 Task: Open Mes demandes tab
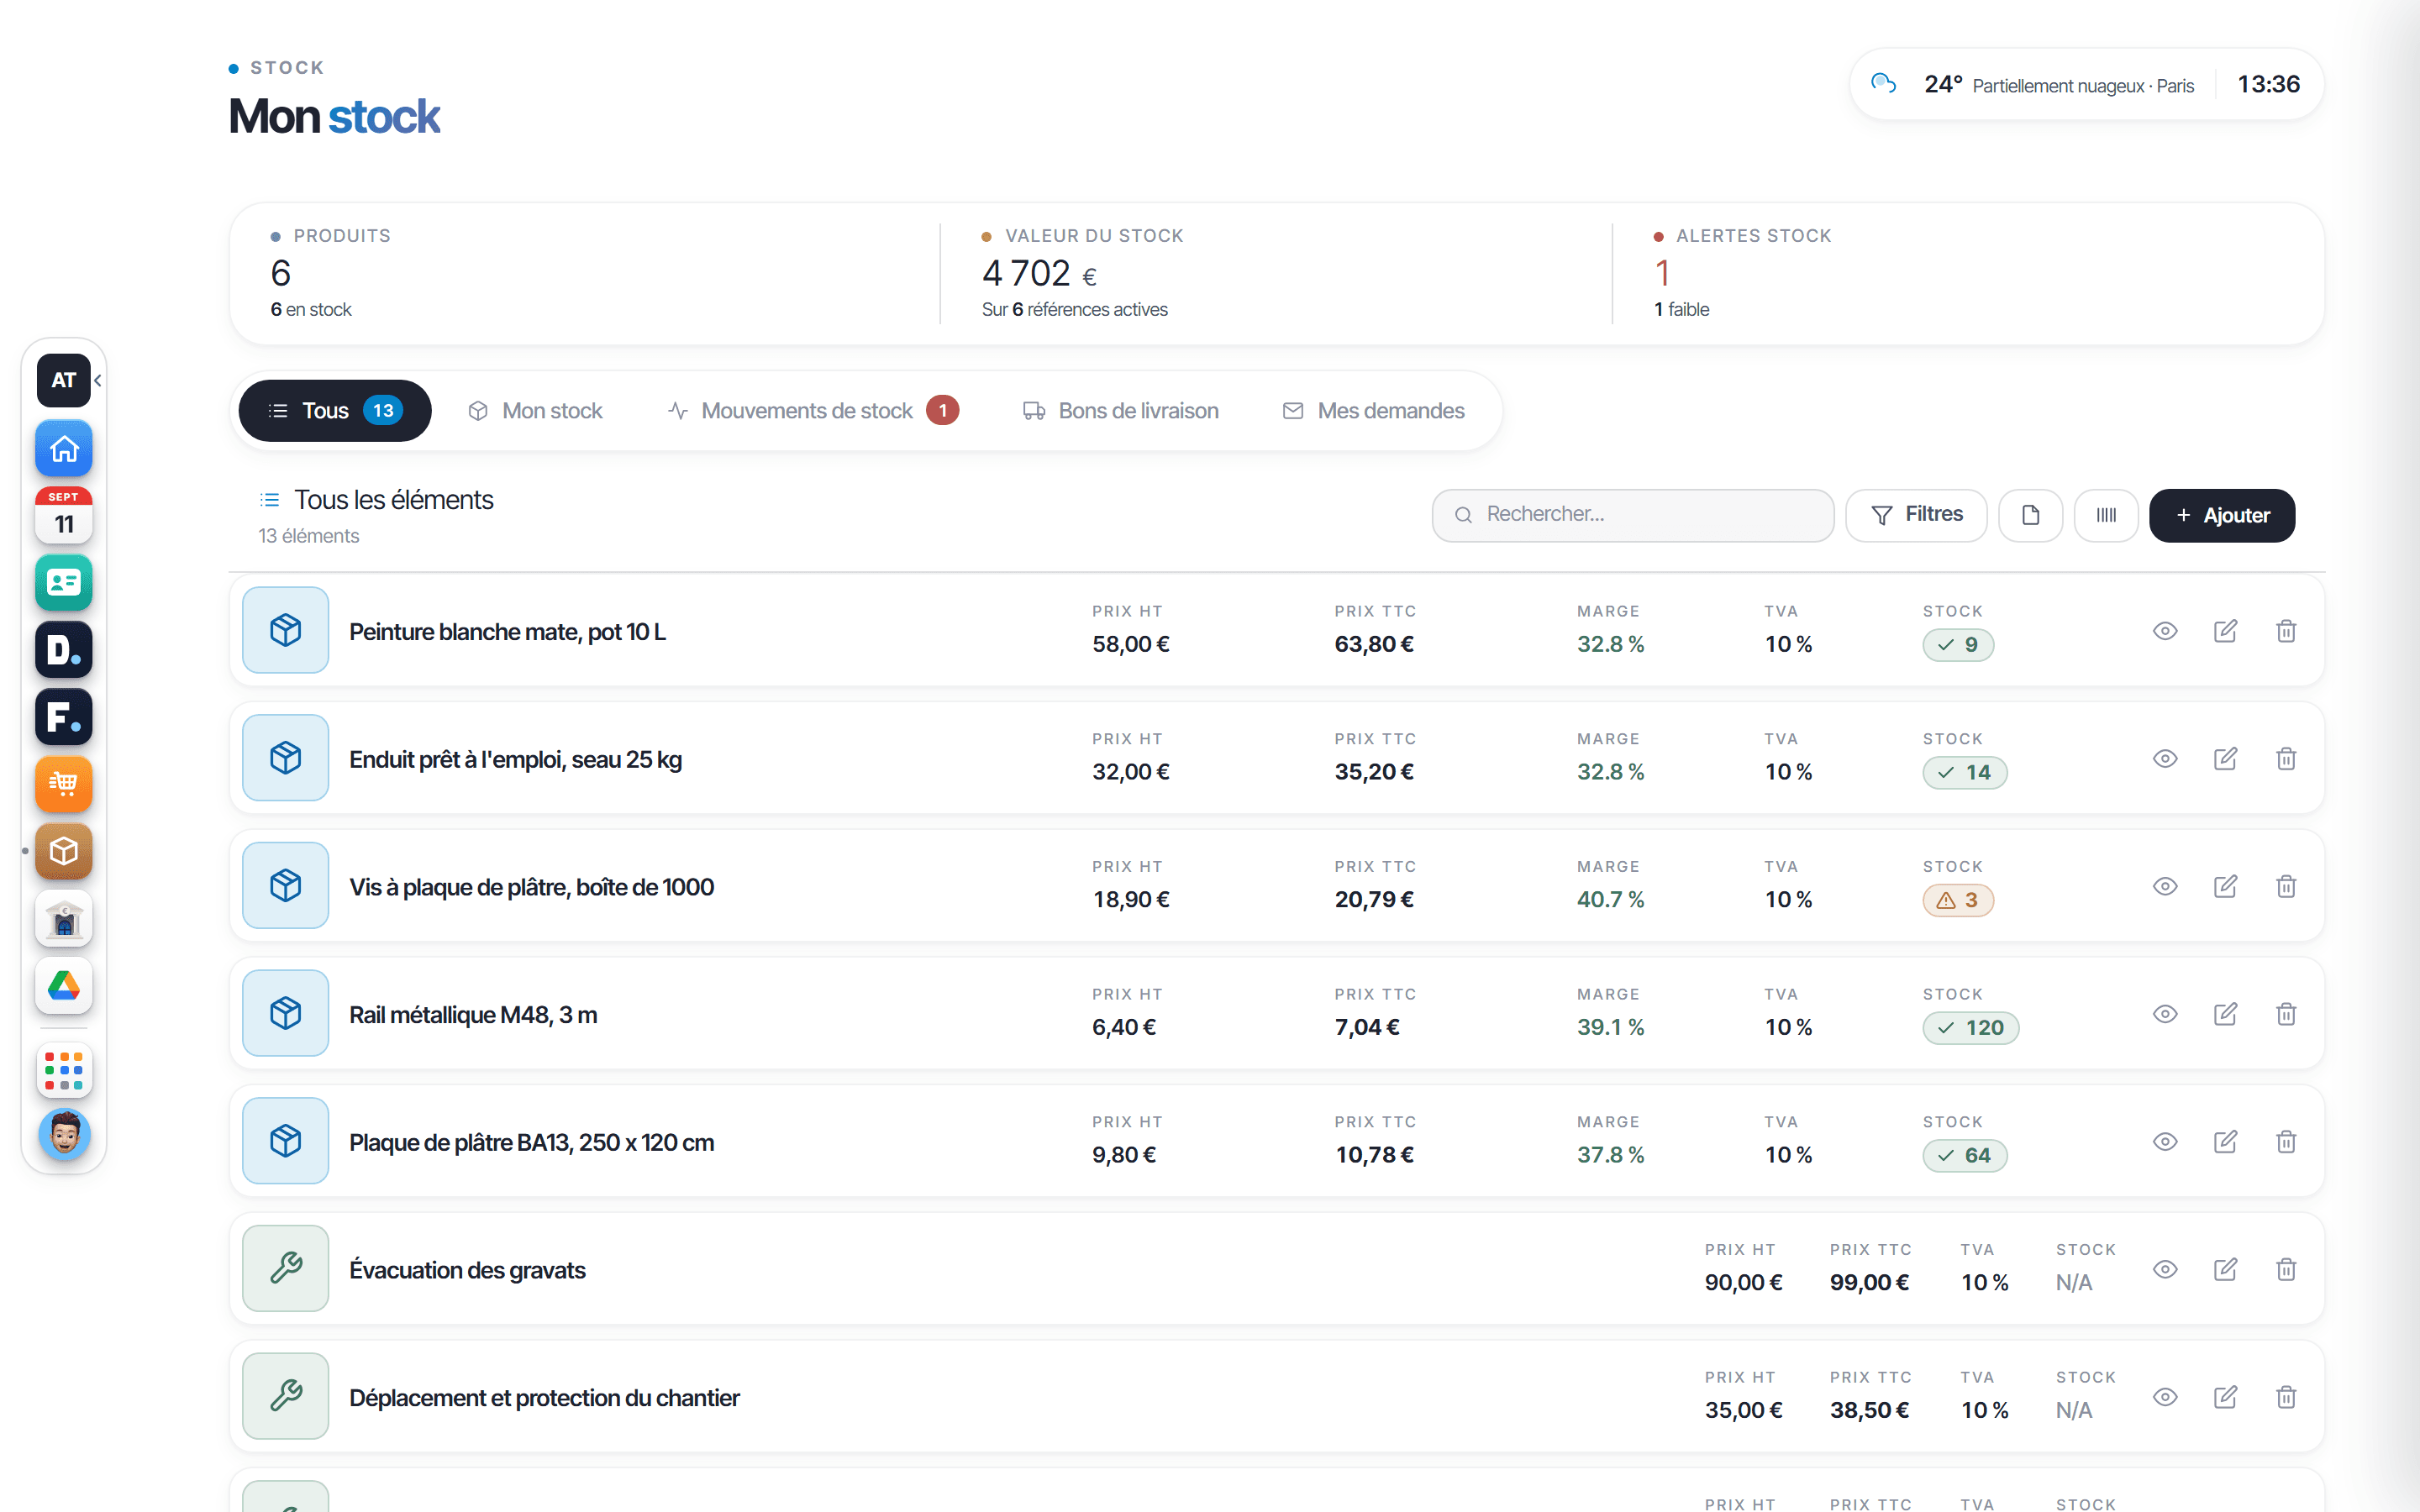coord(1373,411)
